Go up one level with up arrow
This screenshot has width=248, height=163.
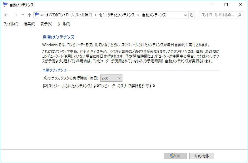coord(29,15)
